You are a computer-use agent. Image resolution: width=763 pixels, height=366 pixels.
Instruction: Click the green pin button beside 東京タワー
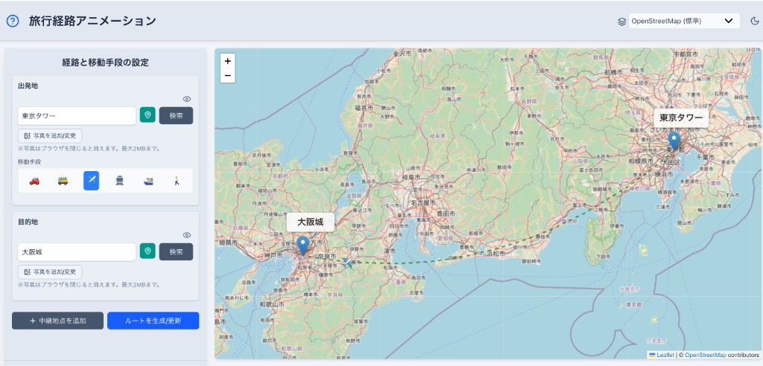pos(148,115)
